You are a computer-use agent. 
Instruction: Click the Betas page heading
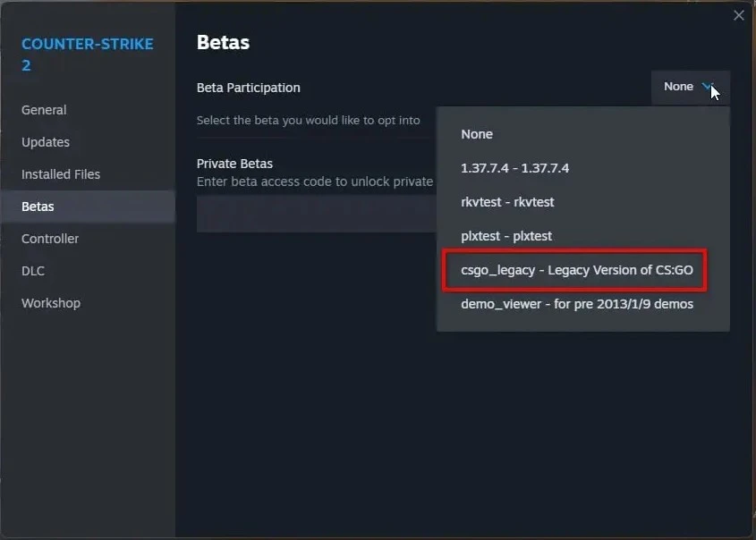pyautogui.click(x=223, y=42)
